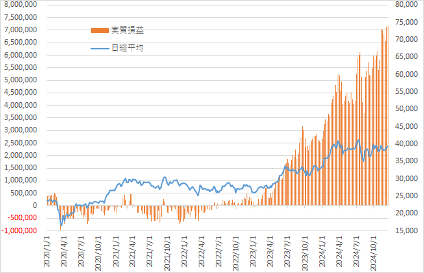Click date label 2024/1/1

322,251
